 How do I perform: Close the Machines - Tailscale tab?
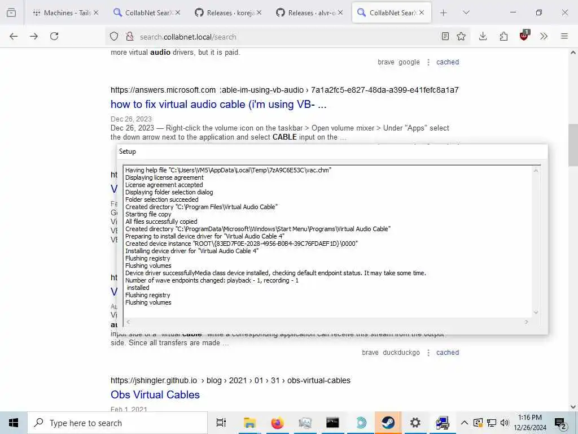click(96, 12)
